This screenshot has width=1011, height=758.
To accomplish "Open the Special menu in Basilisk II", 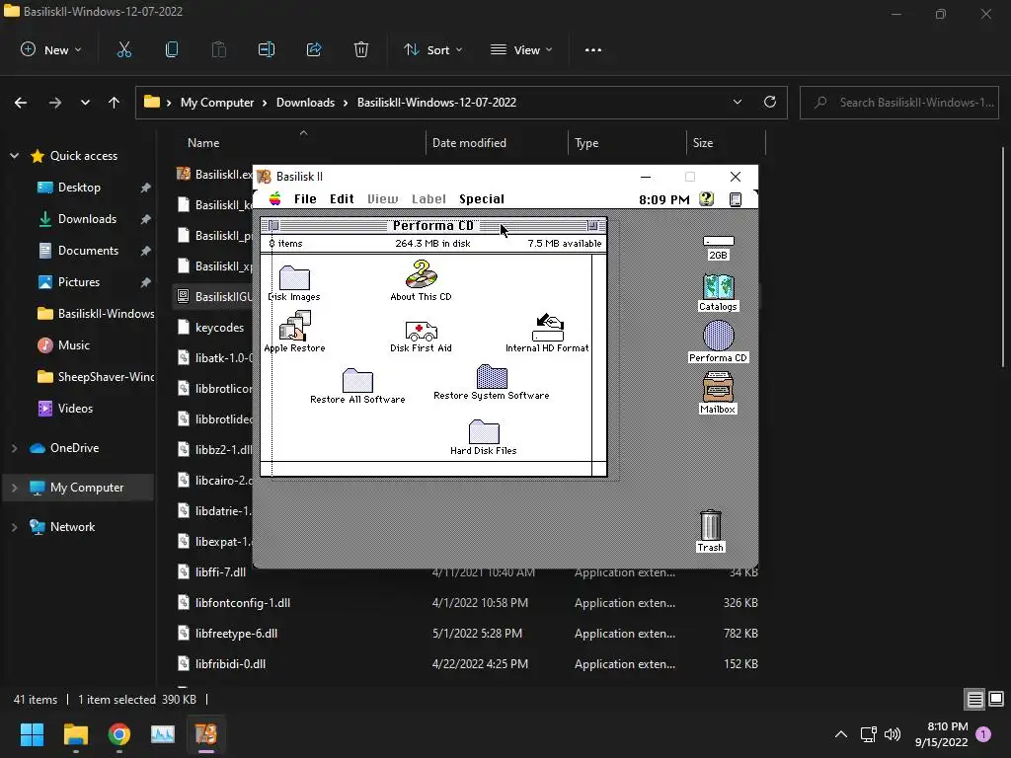I will coord(482,198).
